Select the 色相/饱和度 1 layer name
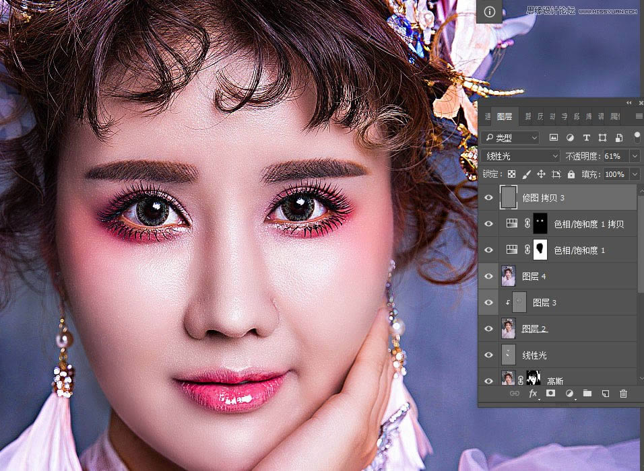The width and height of the screenshot is (644, 471). (x=579, y=250)
